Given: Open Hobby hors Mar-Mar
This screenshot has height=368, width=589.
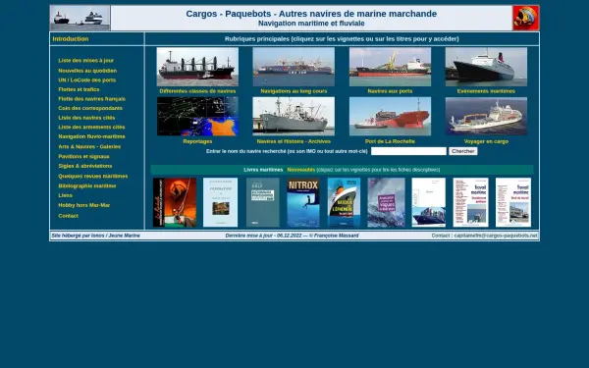Looking at the screenshot, I should click(x=84, y=205).
